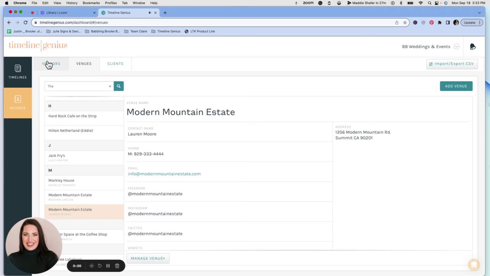Click contact name Lauren Moore
The height and width of the screenshot is (276, 490).
142,134
